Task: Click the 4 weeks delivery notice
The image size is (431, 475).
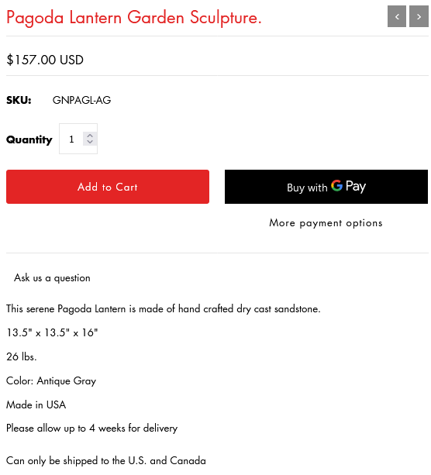Action: 91,429
